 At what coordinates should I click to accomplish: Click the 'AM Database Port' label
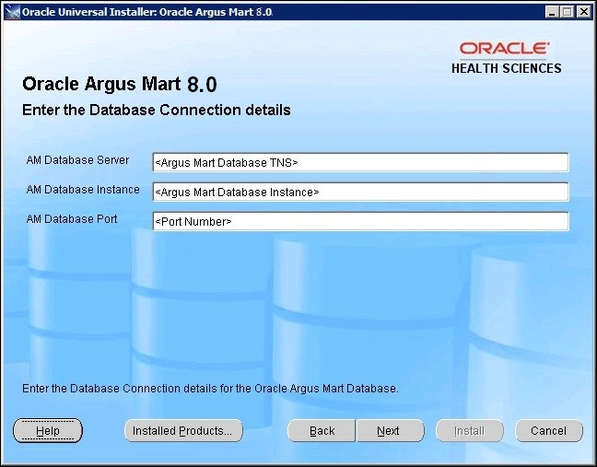pos(72,219)
